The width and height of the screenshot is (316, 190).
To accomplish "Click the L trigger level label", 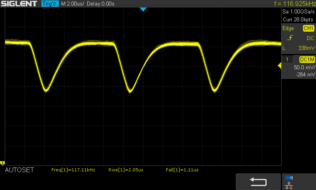I will [x=284, y=48].
